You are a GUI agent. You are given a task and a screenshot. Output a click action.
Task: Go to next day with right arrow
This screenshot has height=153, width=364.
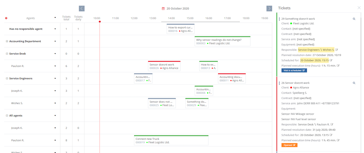click(269, 8)
